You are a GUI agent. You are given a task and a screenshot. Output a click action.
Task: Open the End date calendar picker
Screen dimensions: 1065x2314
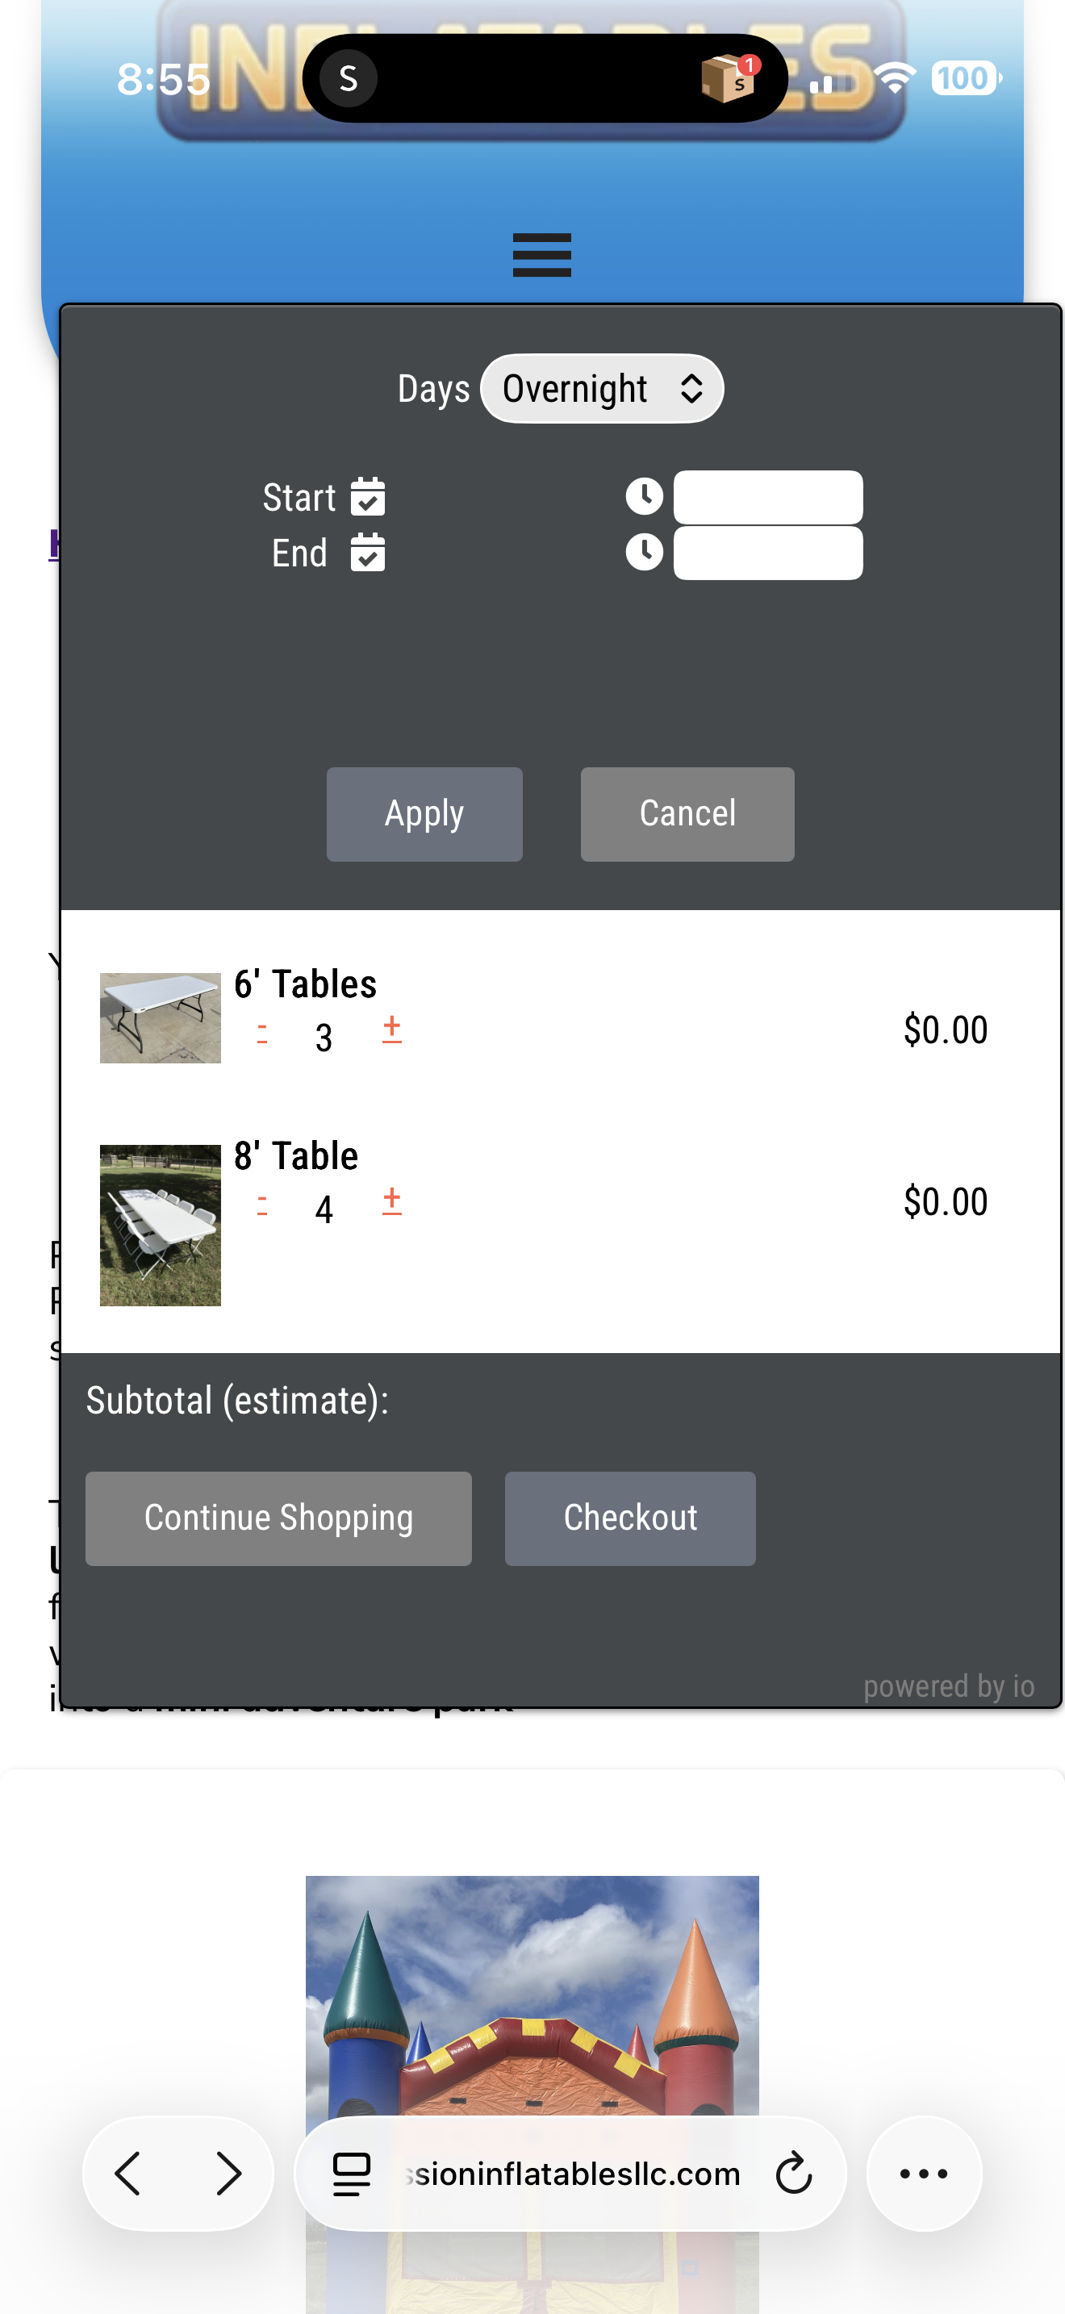coord(368,553)
